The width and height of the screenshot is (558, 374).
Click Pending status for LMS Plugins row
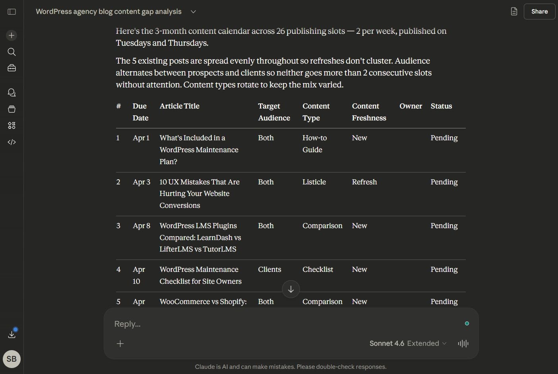(444, 226)
